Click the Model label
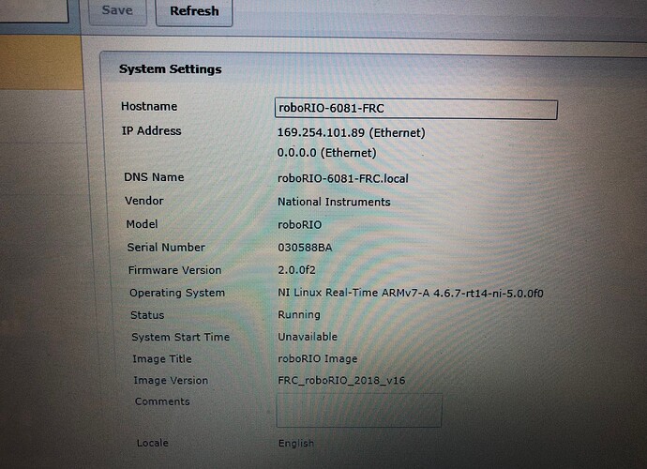The image size is (647, 469). coord(142,224)
